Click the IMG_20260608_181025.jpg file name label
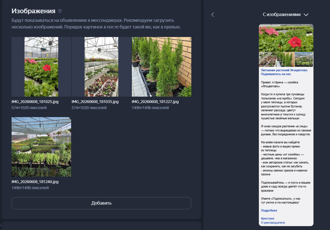This screenshot has height=230, width=330. coord(35,102)
